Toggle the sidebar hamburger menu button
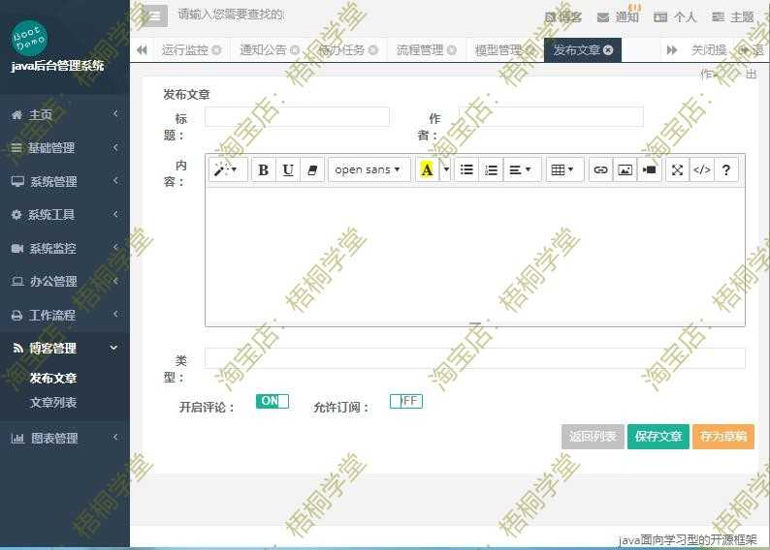 pos(155,16)
